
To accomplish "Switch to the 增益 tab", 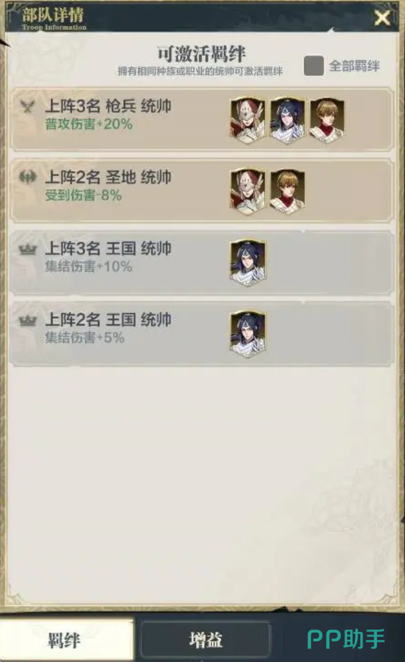I will tap(205, 639).
